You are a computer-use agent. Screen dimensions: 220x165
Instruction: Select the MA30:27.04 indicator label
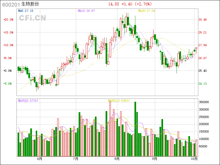[147, 11]
